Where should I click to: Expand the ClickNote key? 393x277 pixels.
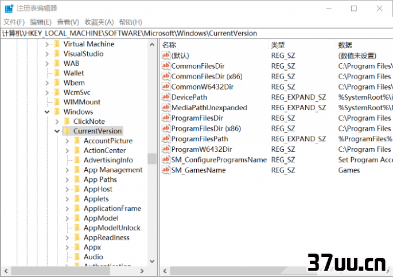tap(57, 122)
